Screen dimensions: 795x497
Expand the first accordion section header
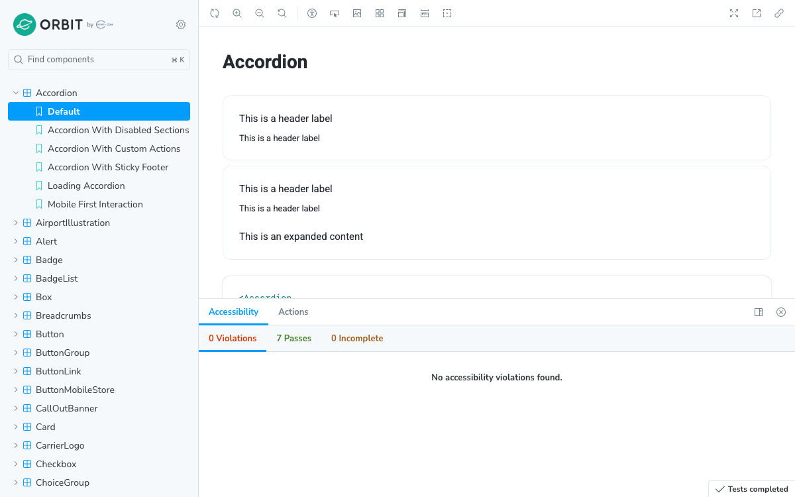click(497, 128)
